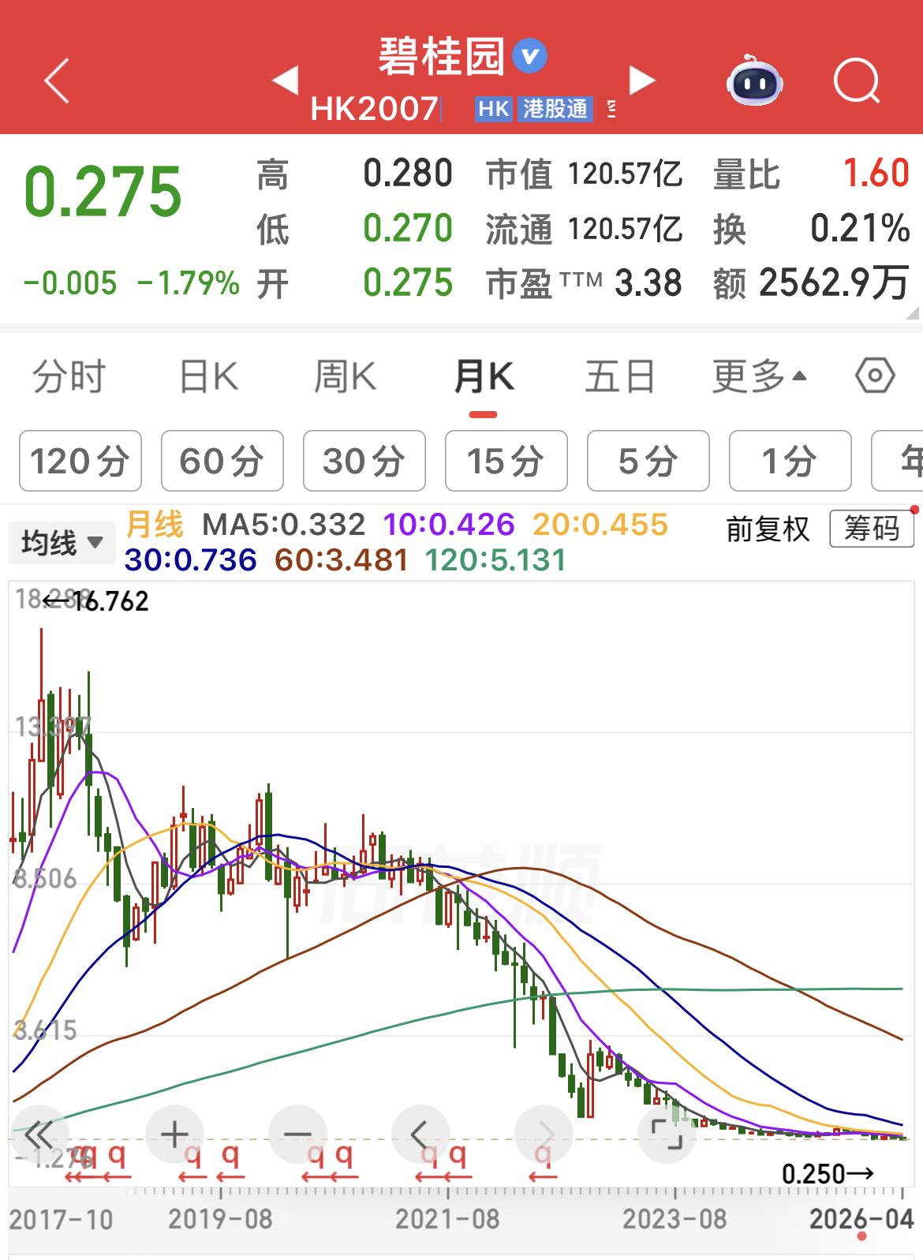
Task: Tap the MA 20:0.455 orange legend
Action: point(600,525)
